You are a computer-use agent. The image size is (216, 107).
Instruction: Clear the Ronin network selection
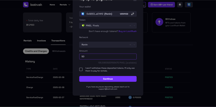click(130, 45)
